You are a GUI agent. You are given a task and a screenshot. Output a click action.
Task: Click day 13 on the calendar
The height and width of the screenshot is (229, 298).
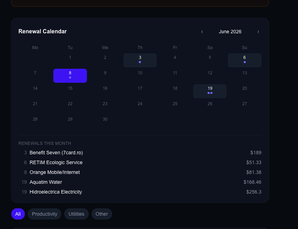click(x=245, y=76)
